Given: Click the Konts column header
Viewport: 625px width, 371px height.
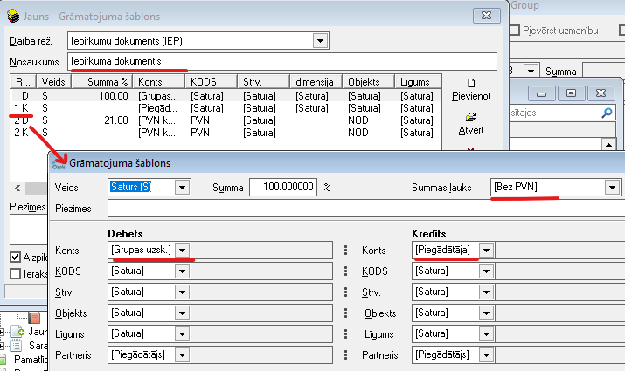Looking at the screenshot, I should (159, 81).
